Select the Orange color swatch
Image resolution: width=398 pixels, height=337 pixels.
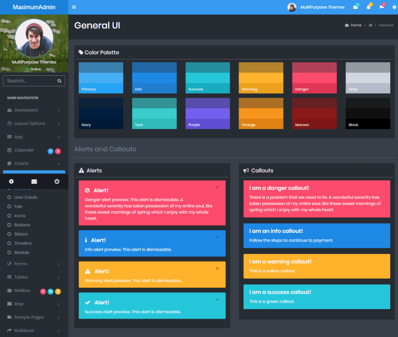point(261,113)
